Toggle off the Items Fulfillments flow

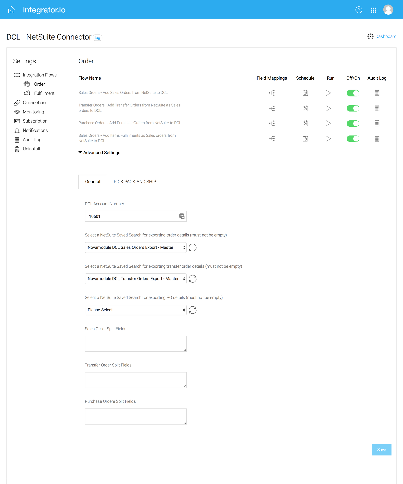(353, 139)
